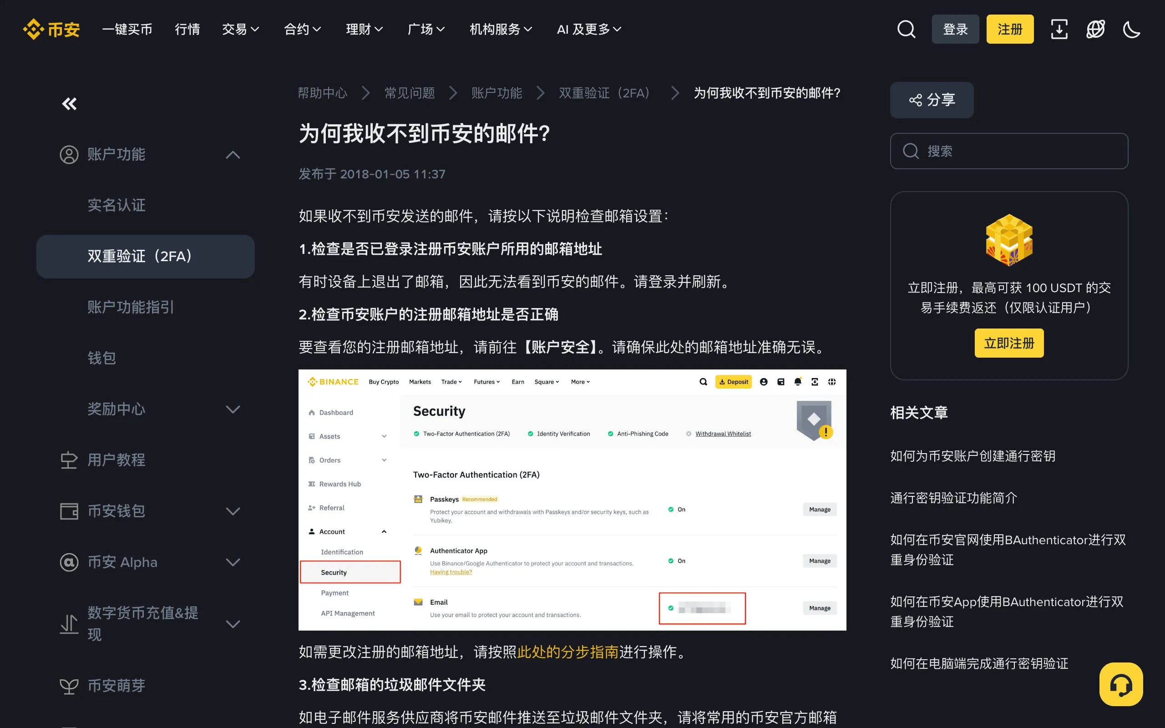Click the 立即注册 promo button
Screen dimensions: 1165x728
(x=1009, y=343)
